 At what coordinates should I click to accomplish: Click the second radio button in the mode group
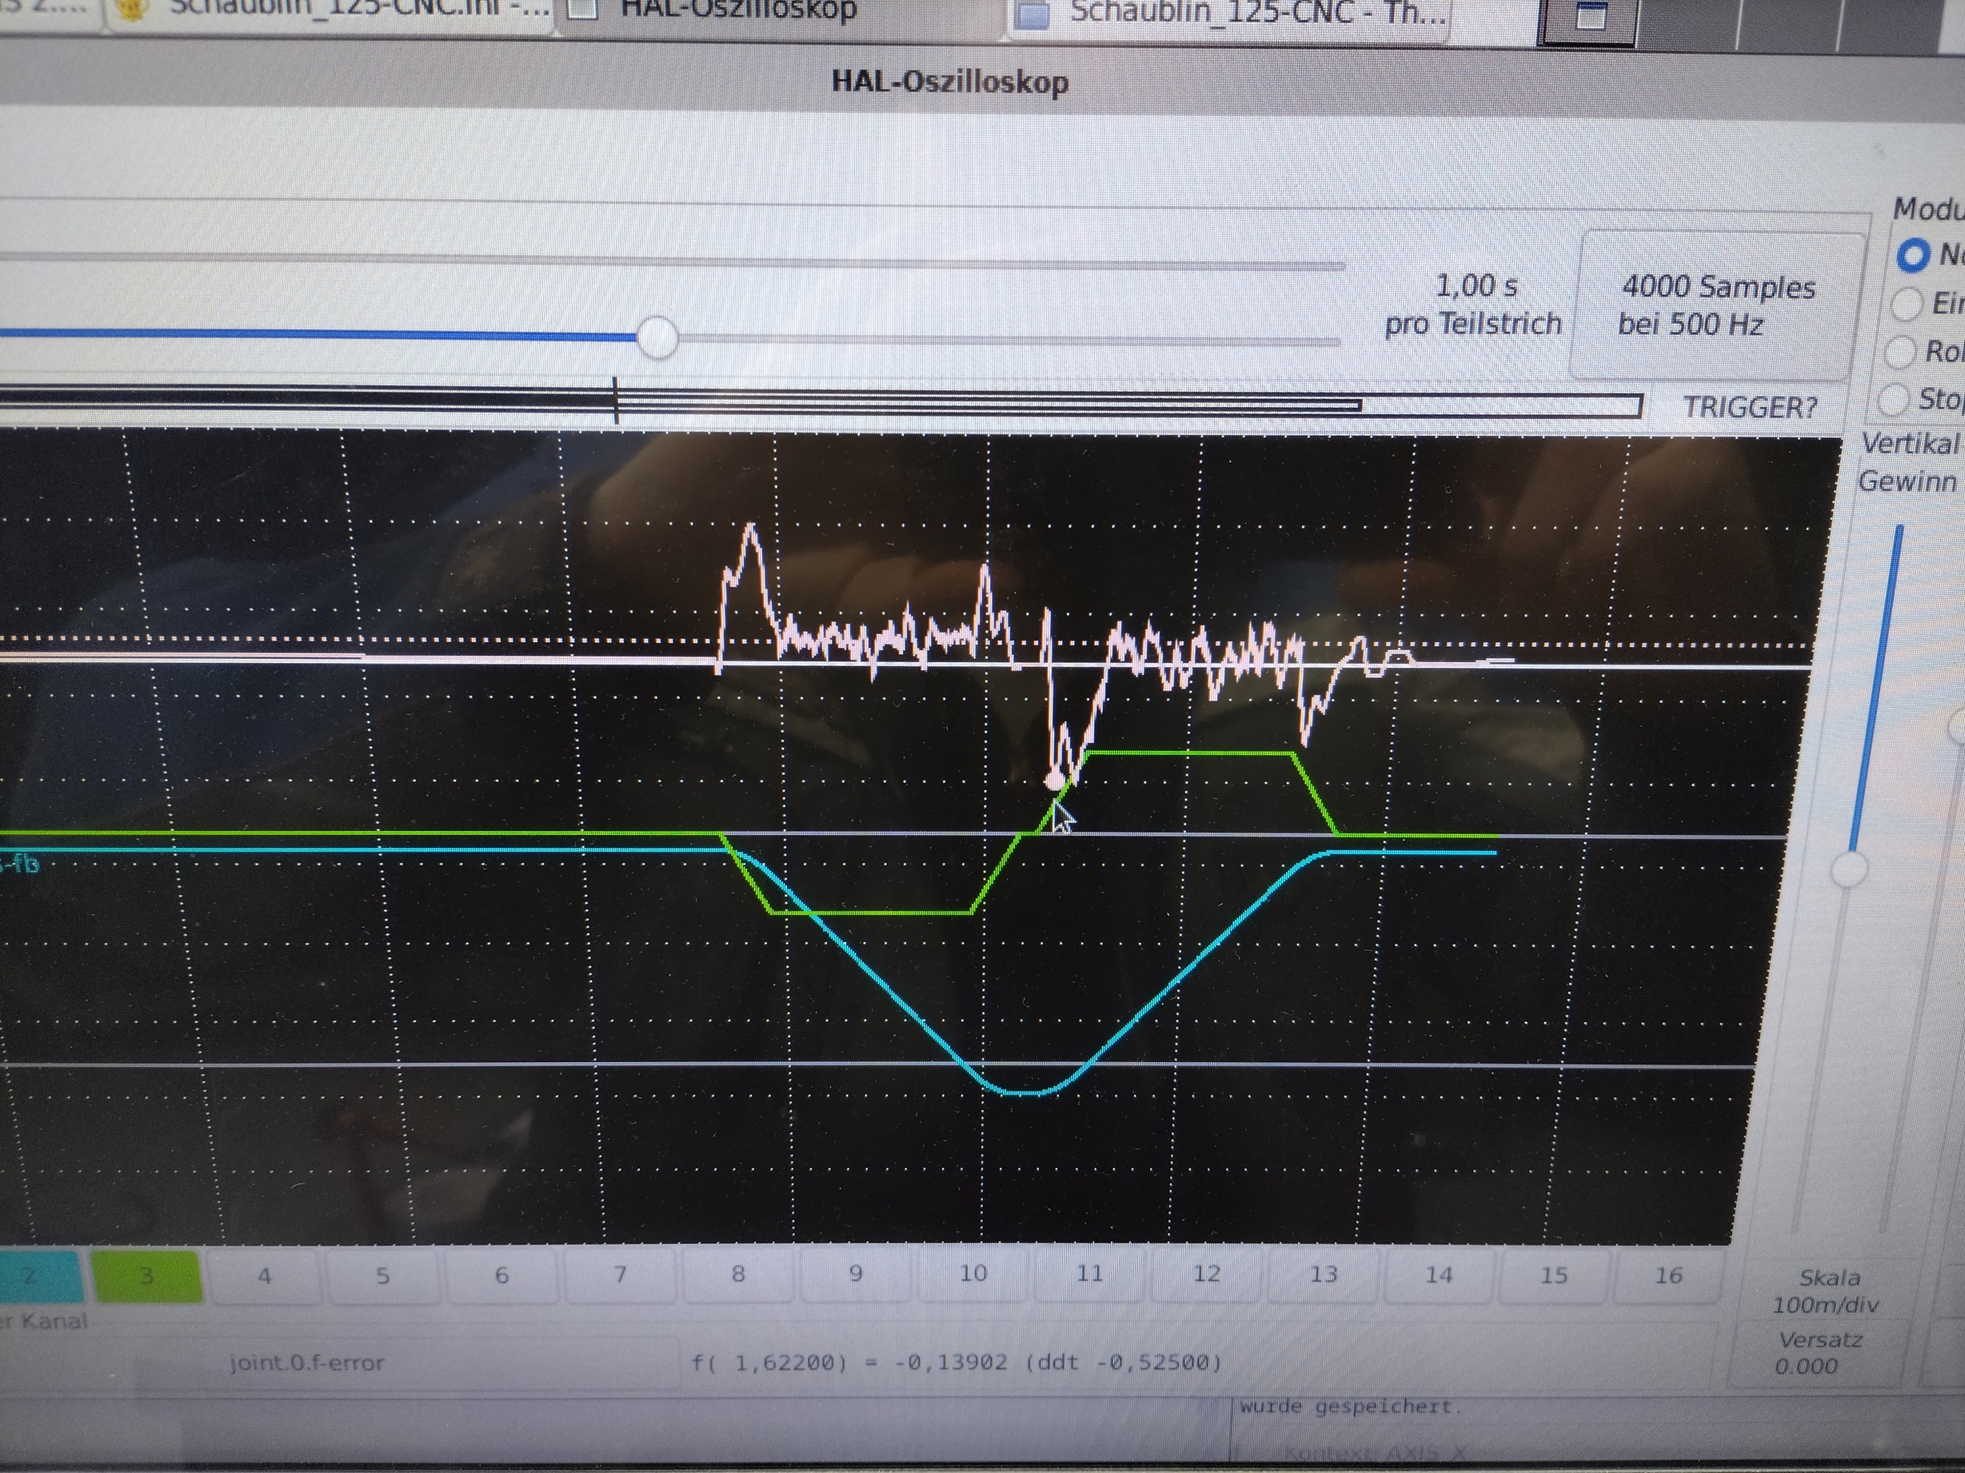[x=1906, y=305]
